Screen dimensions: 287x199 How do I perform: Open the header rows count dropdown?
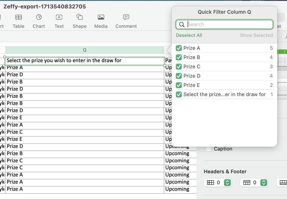(227, 183)
